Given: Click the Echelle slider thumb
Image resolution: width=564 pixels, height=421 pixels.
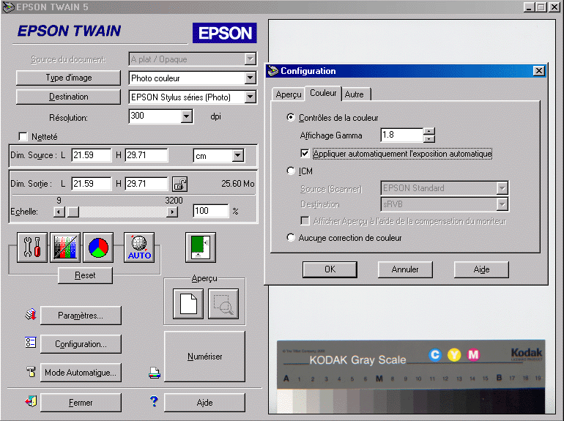Looking at the screenshot, I should point(73,212).
